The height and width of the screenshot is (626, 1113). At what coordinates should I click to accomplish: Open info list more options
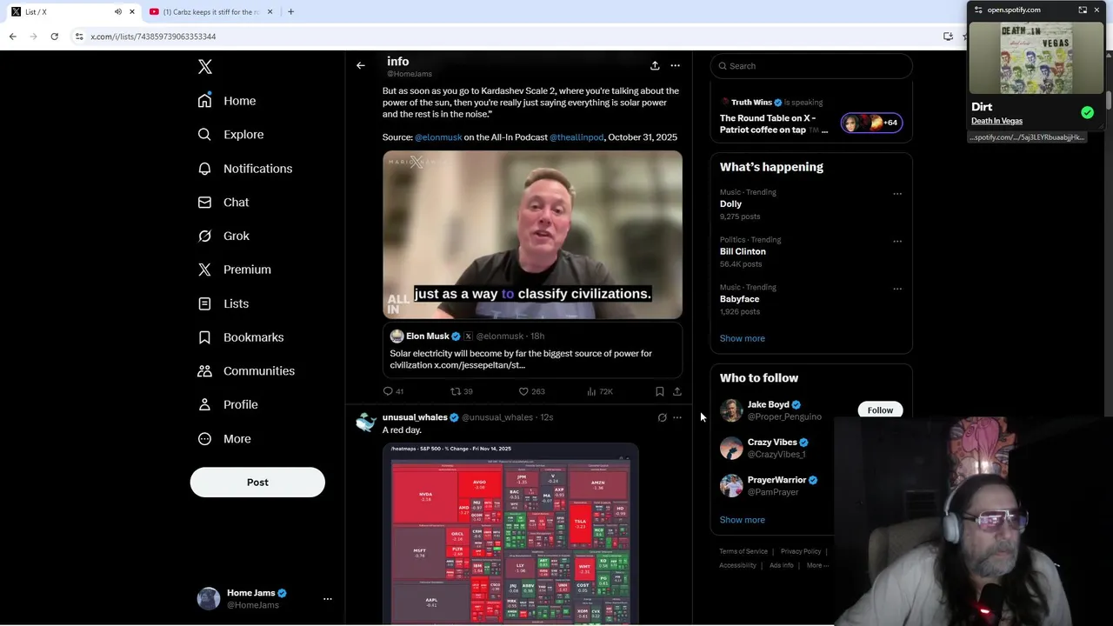point(675,65)
